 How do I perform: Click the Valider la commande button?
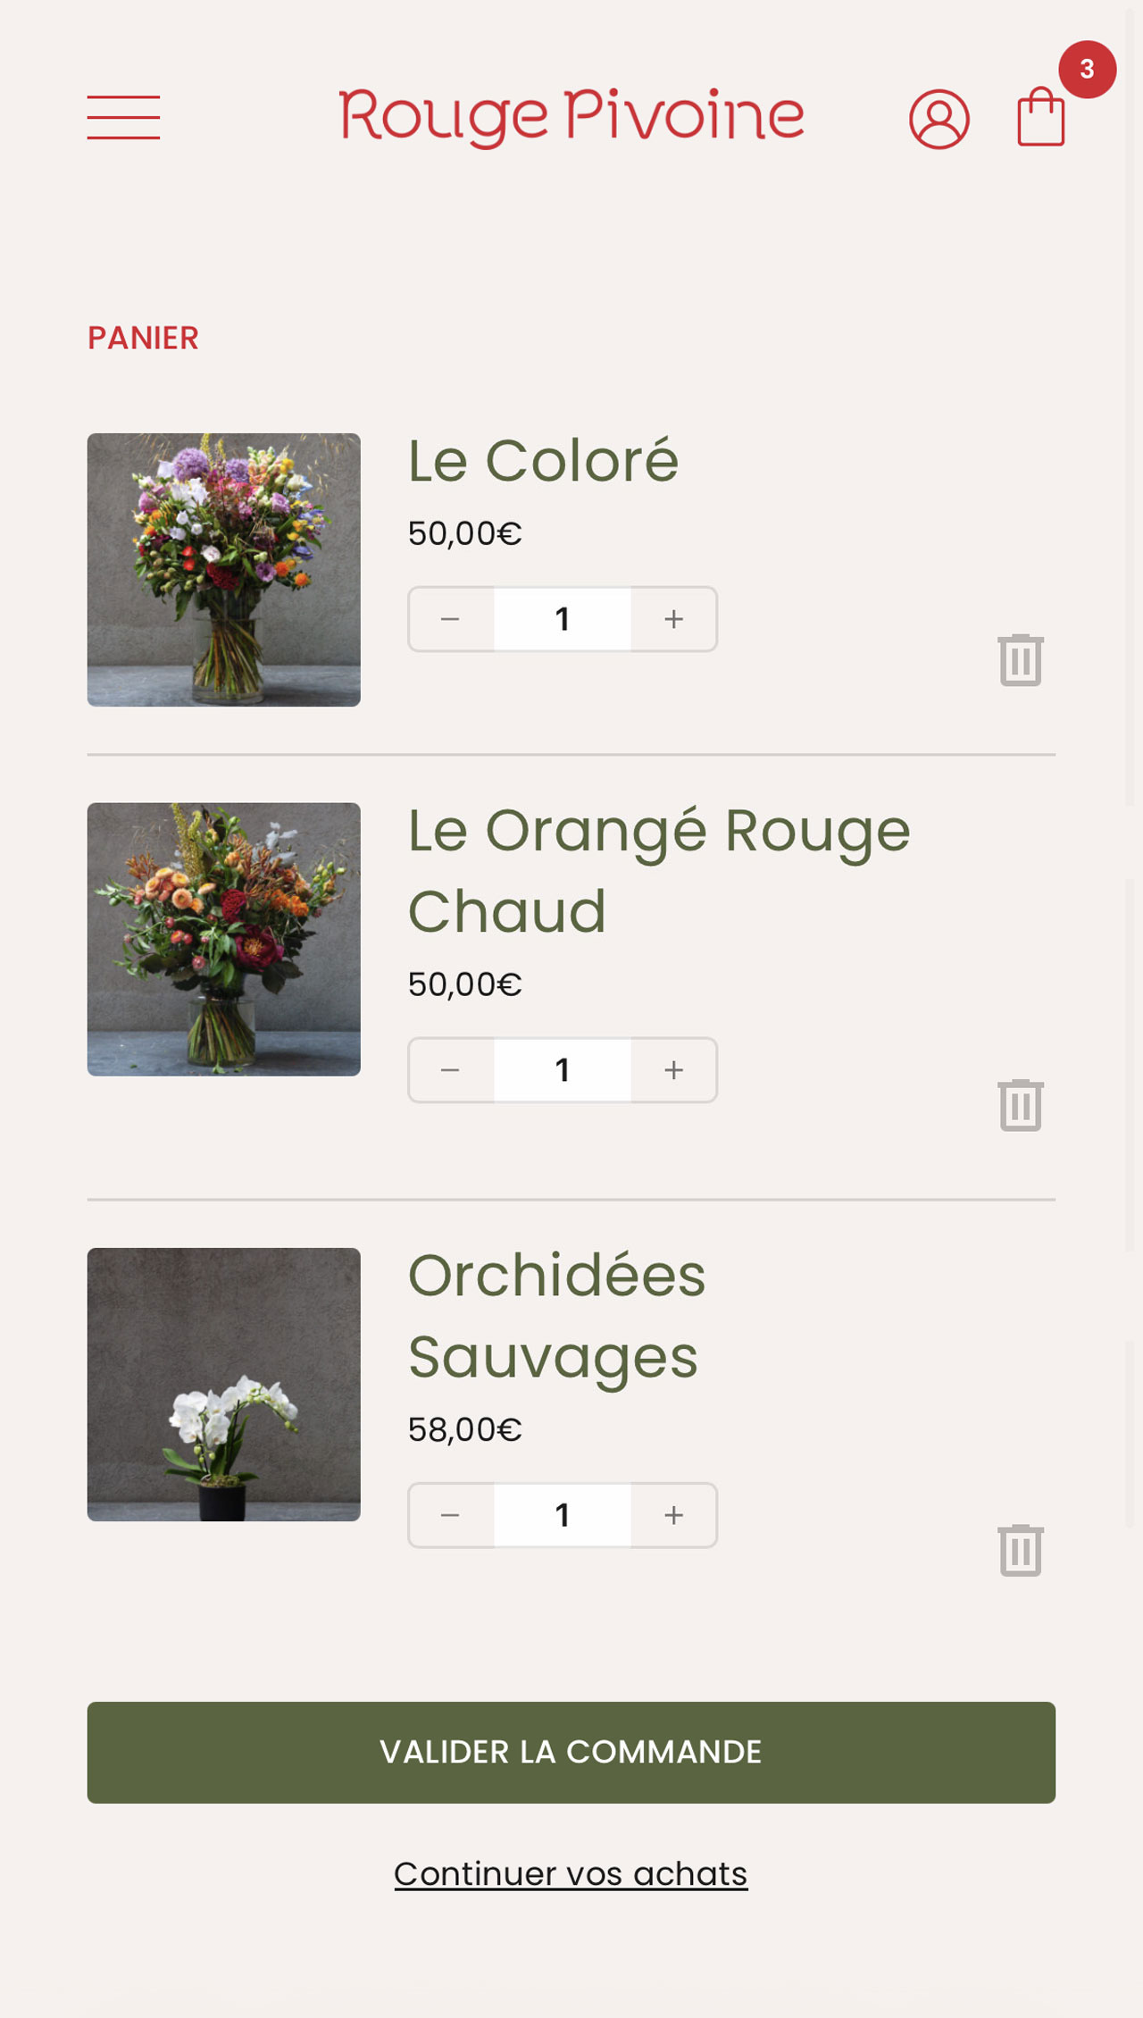[571, 1752]
